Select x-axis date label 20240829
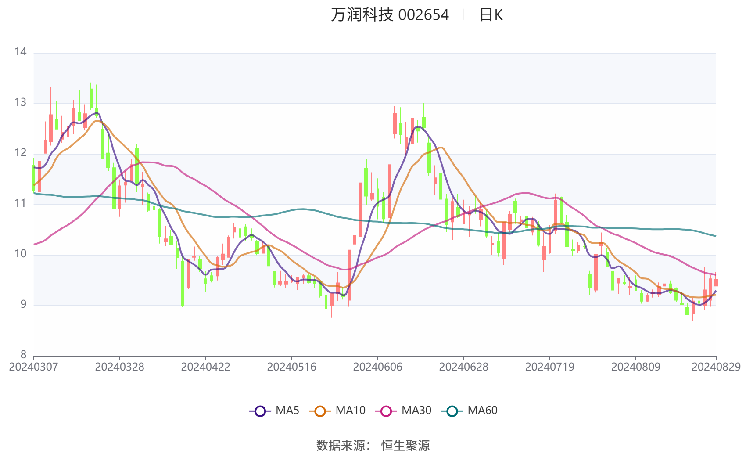The width and height of the screenshot is (746, 454). coord(716,367)
